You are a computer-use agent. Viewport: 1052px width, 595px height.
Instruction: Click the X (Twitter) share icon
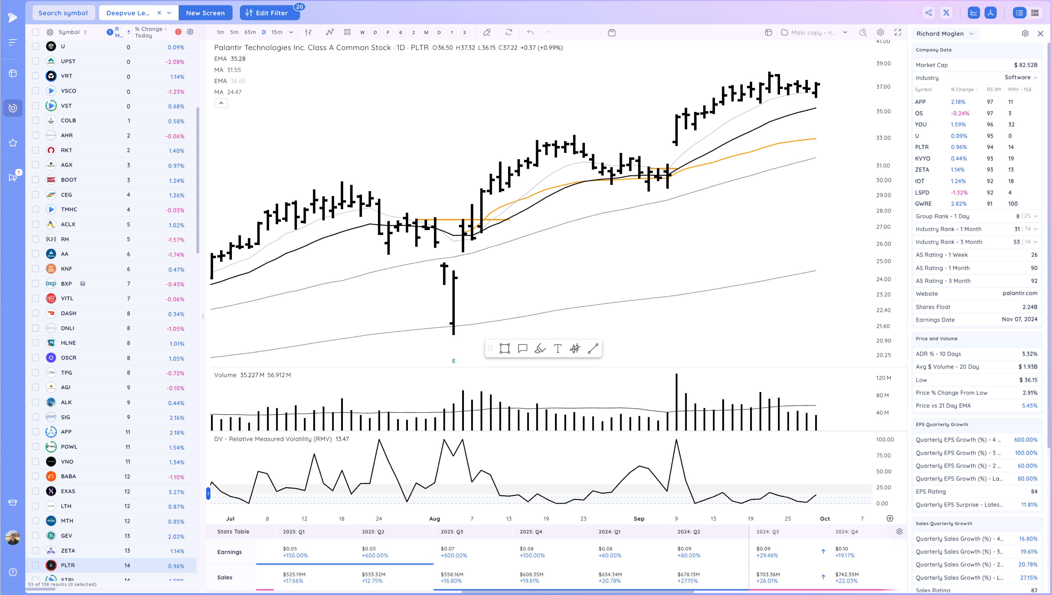(946, 13)
